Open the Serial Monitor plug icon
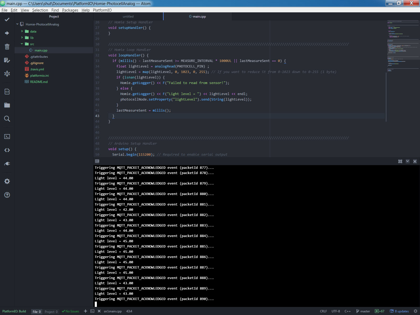Screen dimensions: 420x315 [x=7, y=164]
